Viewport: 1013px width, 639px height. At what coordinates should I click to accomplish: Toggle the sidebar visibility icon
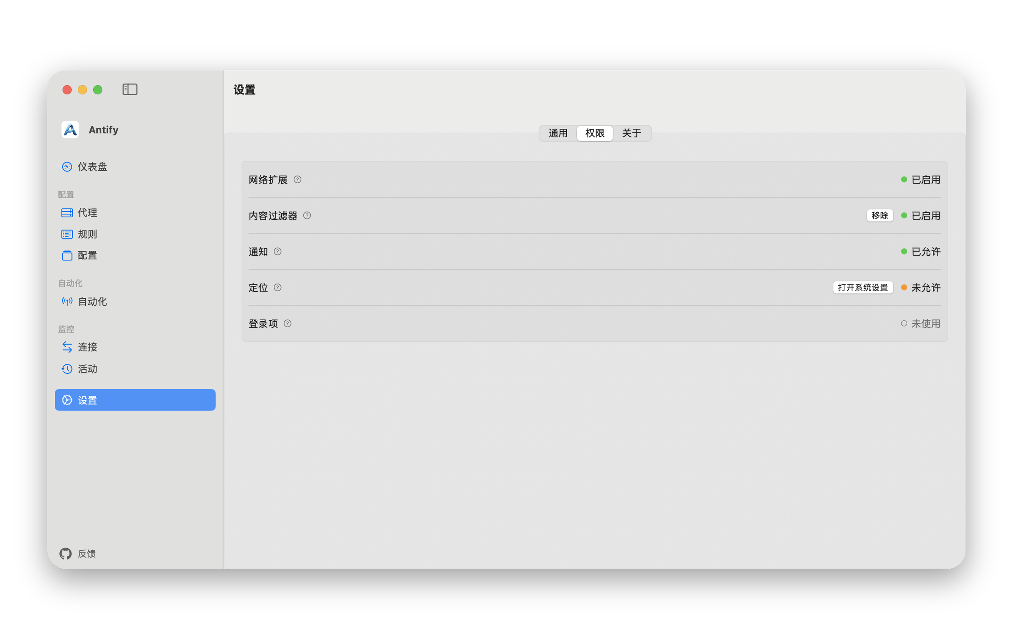point(130,89)
